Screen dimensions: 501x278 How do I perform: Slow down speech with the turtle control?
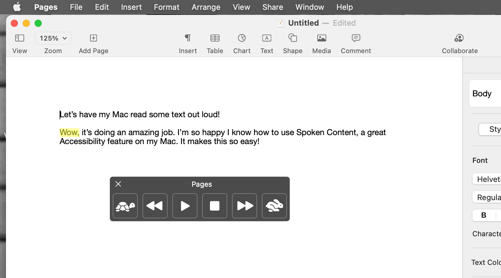[125, 206]
